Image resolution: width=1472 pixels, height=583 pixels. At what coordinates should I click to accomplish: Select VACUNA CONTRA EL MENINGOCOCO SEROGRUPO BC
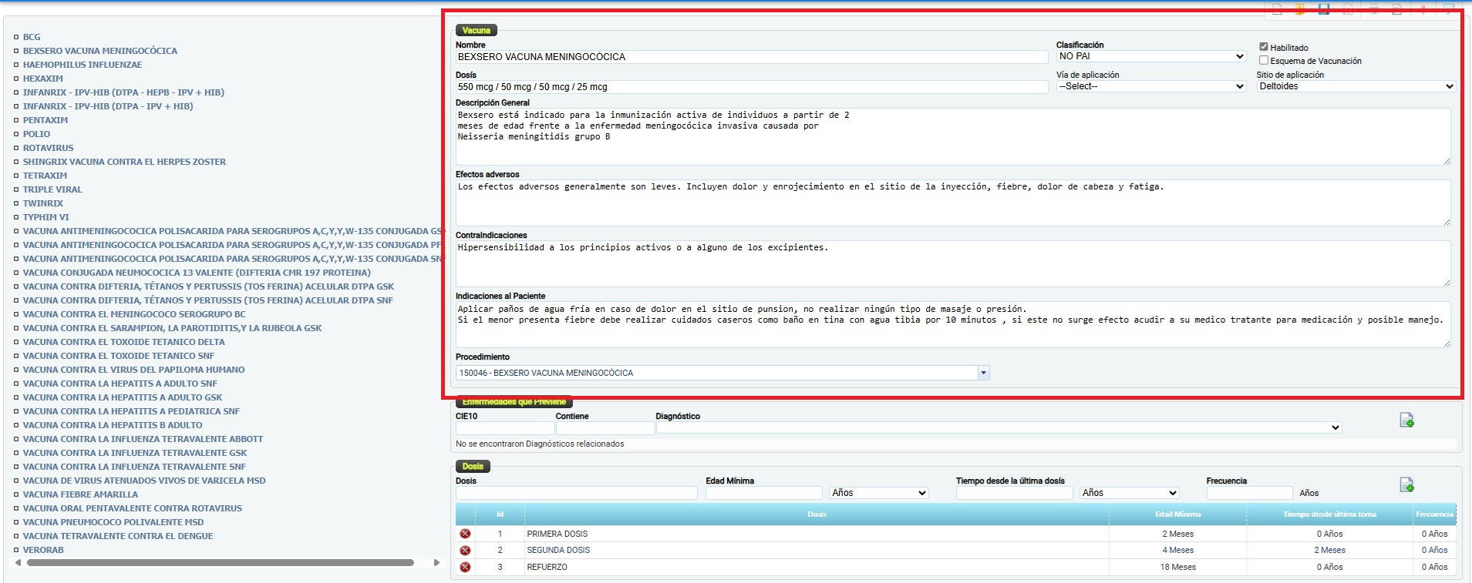click(x=134, y=314)
